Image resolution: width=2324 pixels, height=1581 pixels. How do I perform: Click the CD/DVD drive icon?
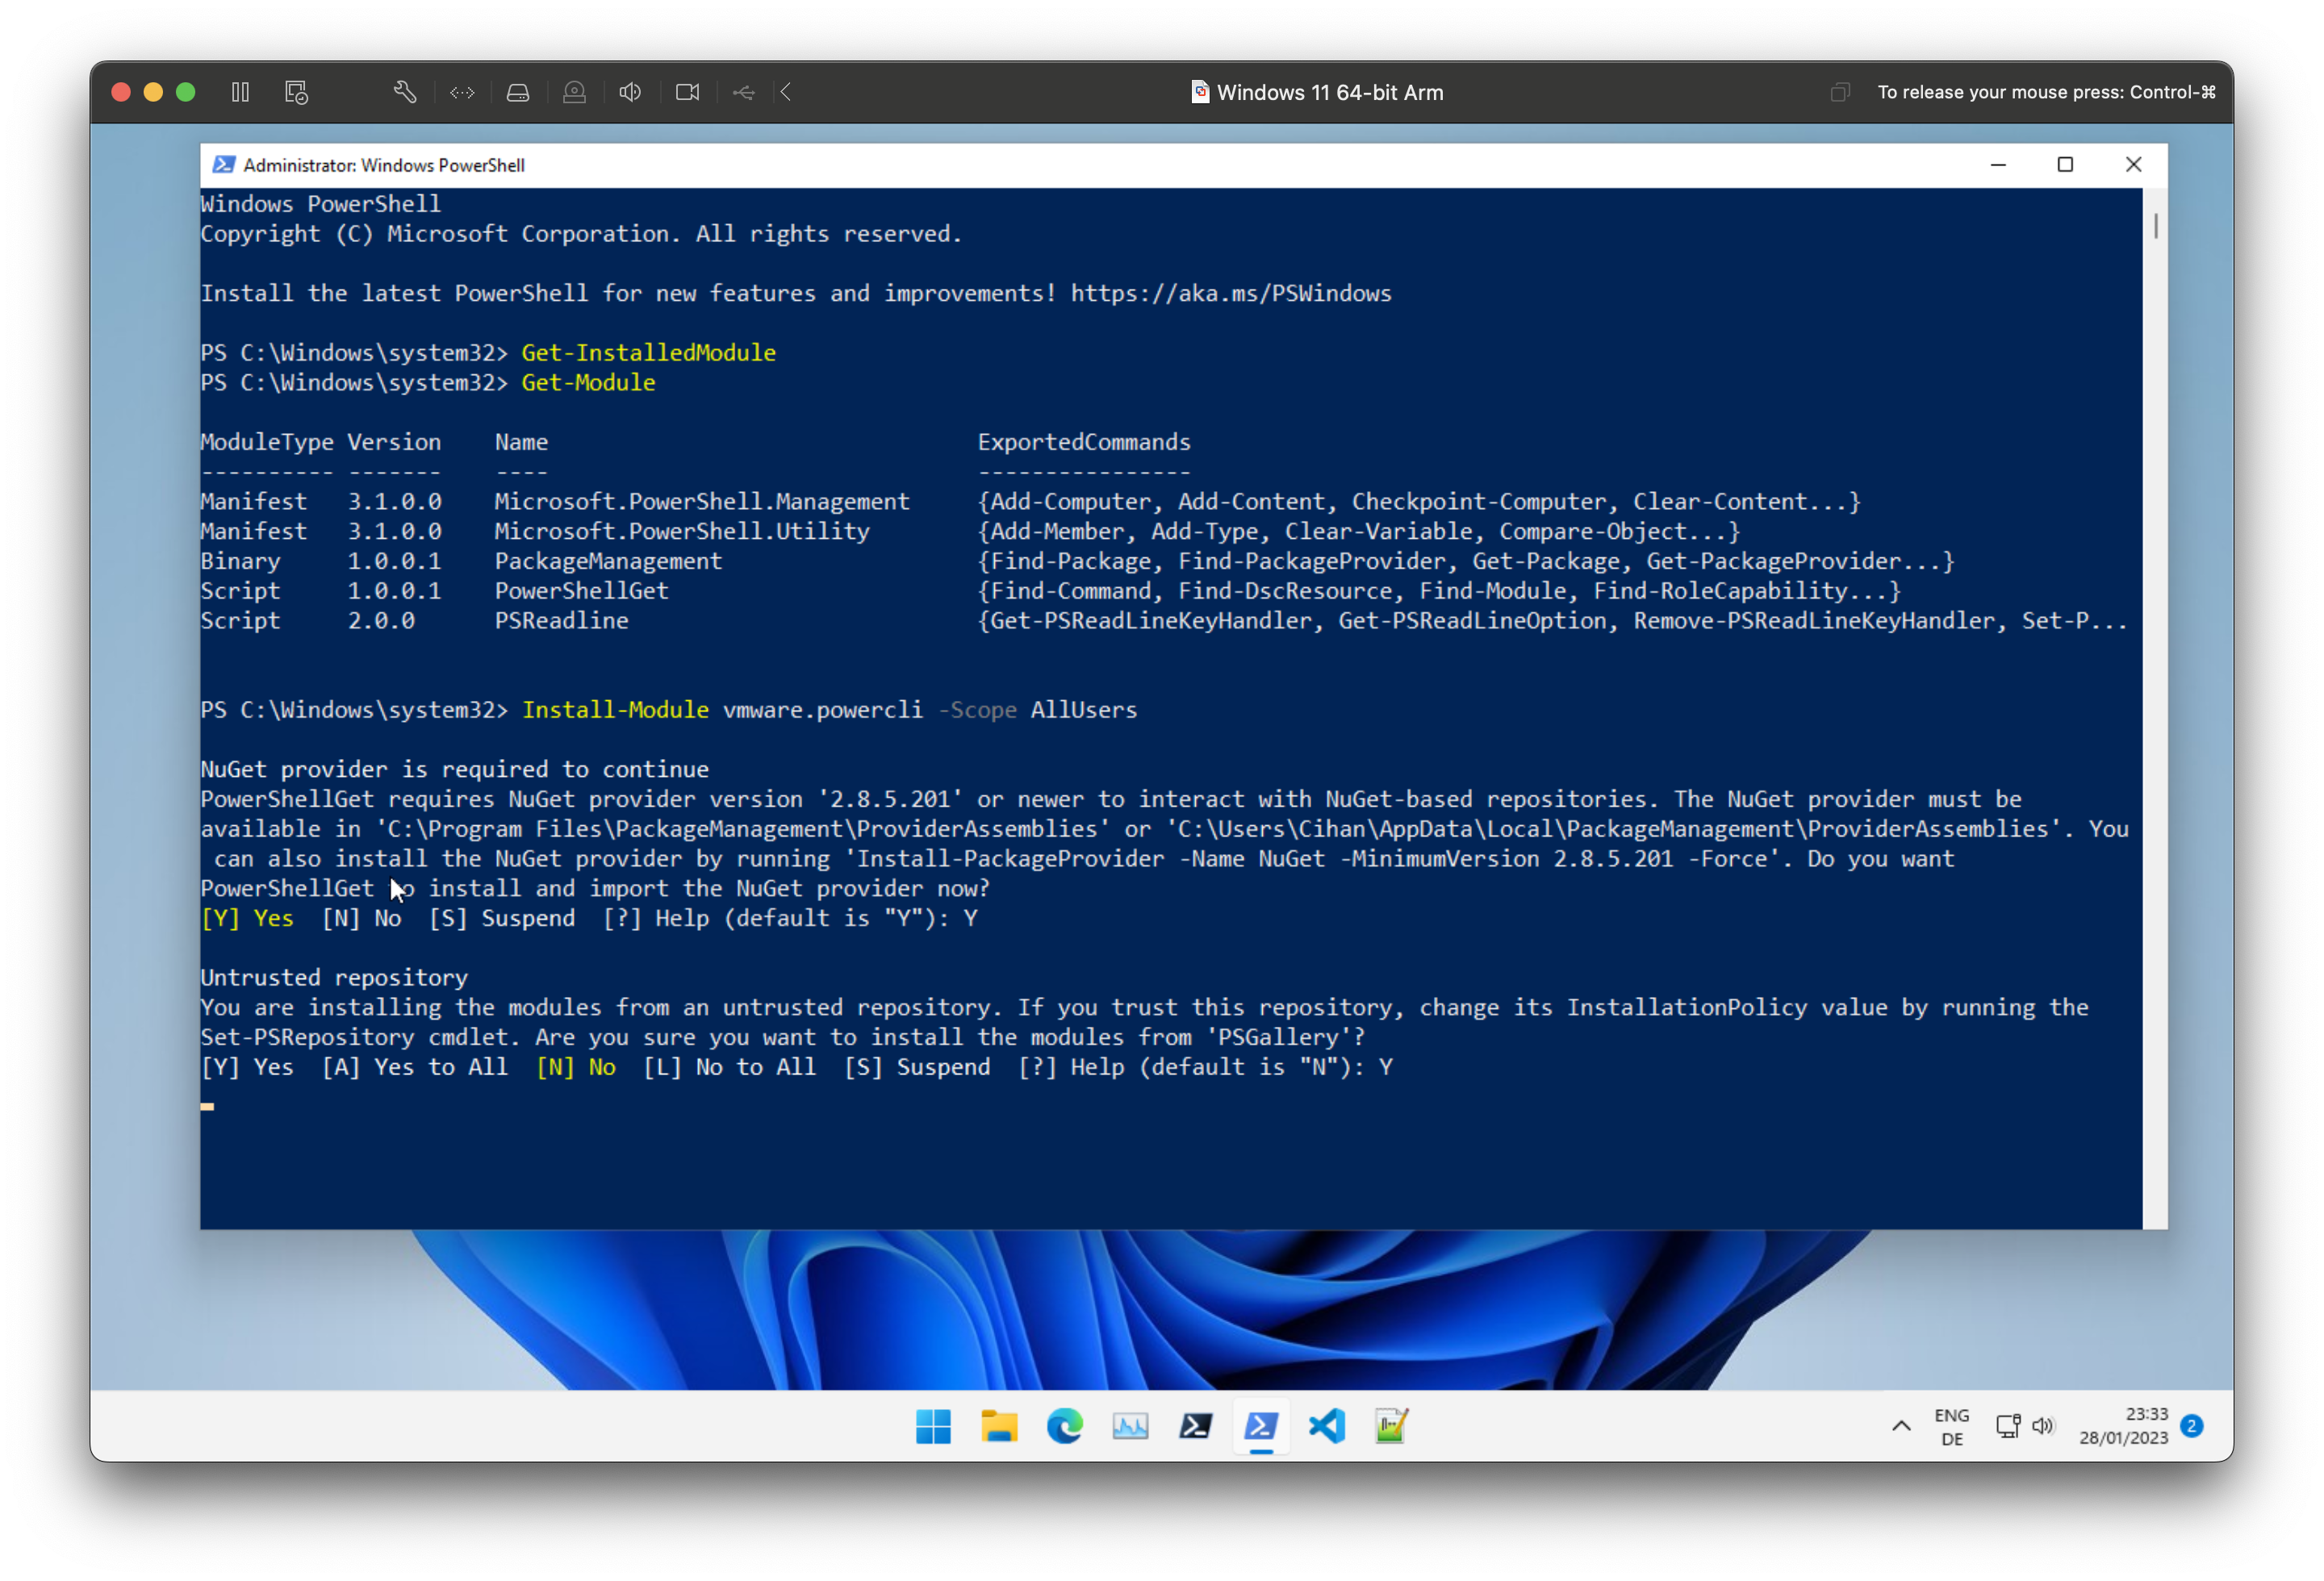point(574,92)
